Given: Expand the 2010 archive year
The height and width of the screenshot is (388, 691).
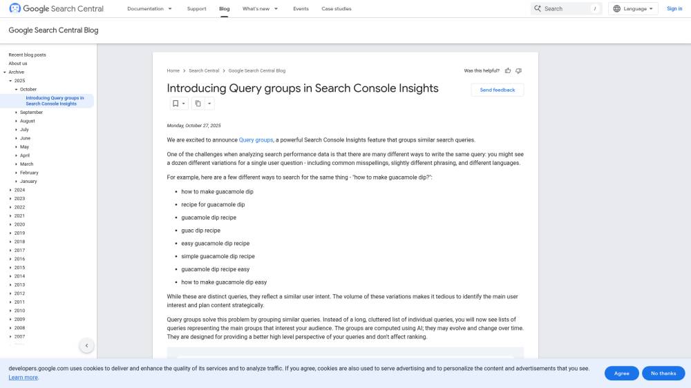Looking at the screenshot, I should click(x=10, y=311).
